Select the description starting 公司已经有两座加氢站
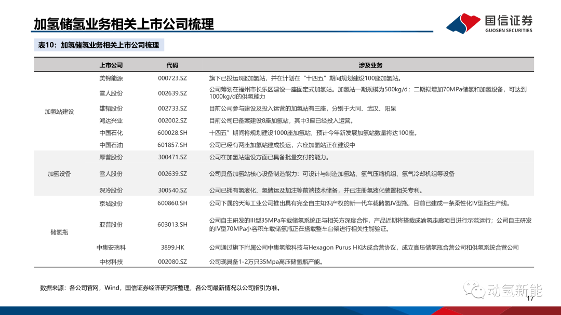This screenshot has height=315, width=561. (282, 145)
